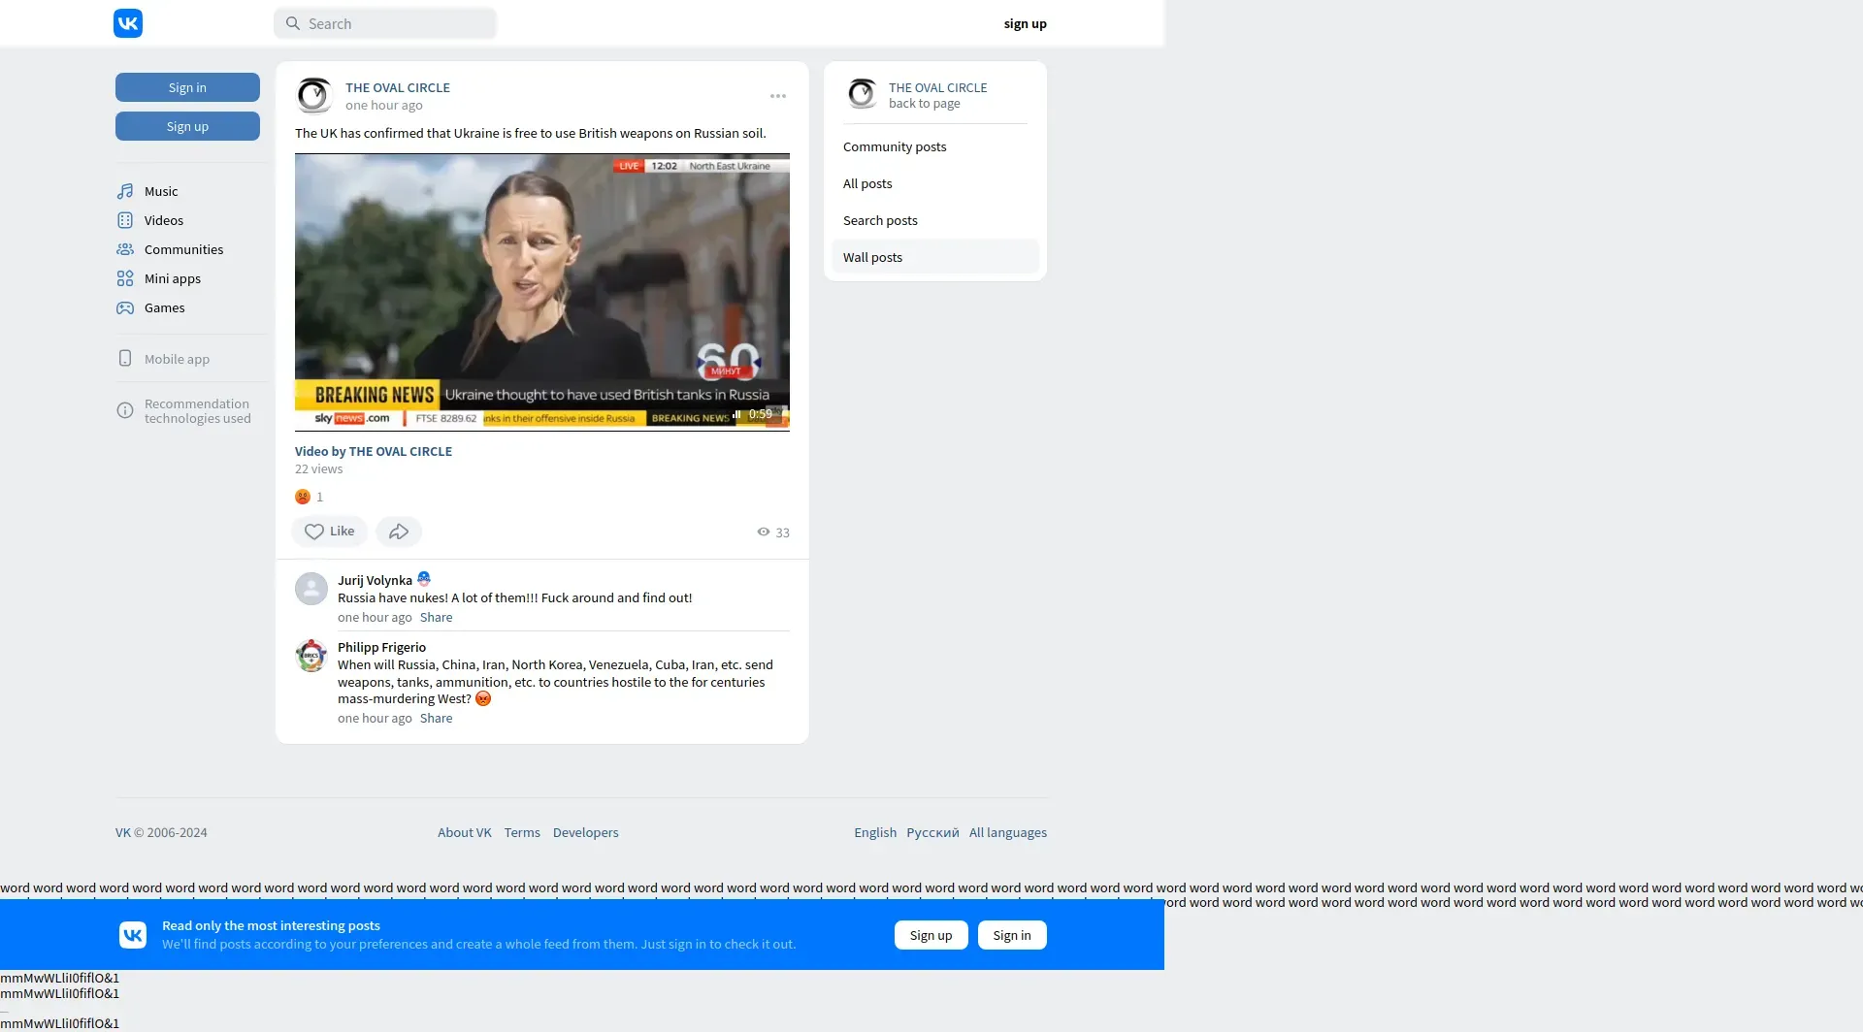The image size is (1863, 1032).
Task: Click the Games controller icon
Action: click(x=125, y=307)
